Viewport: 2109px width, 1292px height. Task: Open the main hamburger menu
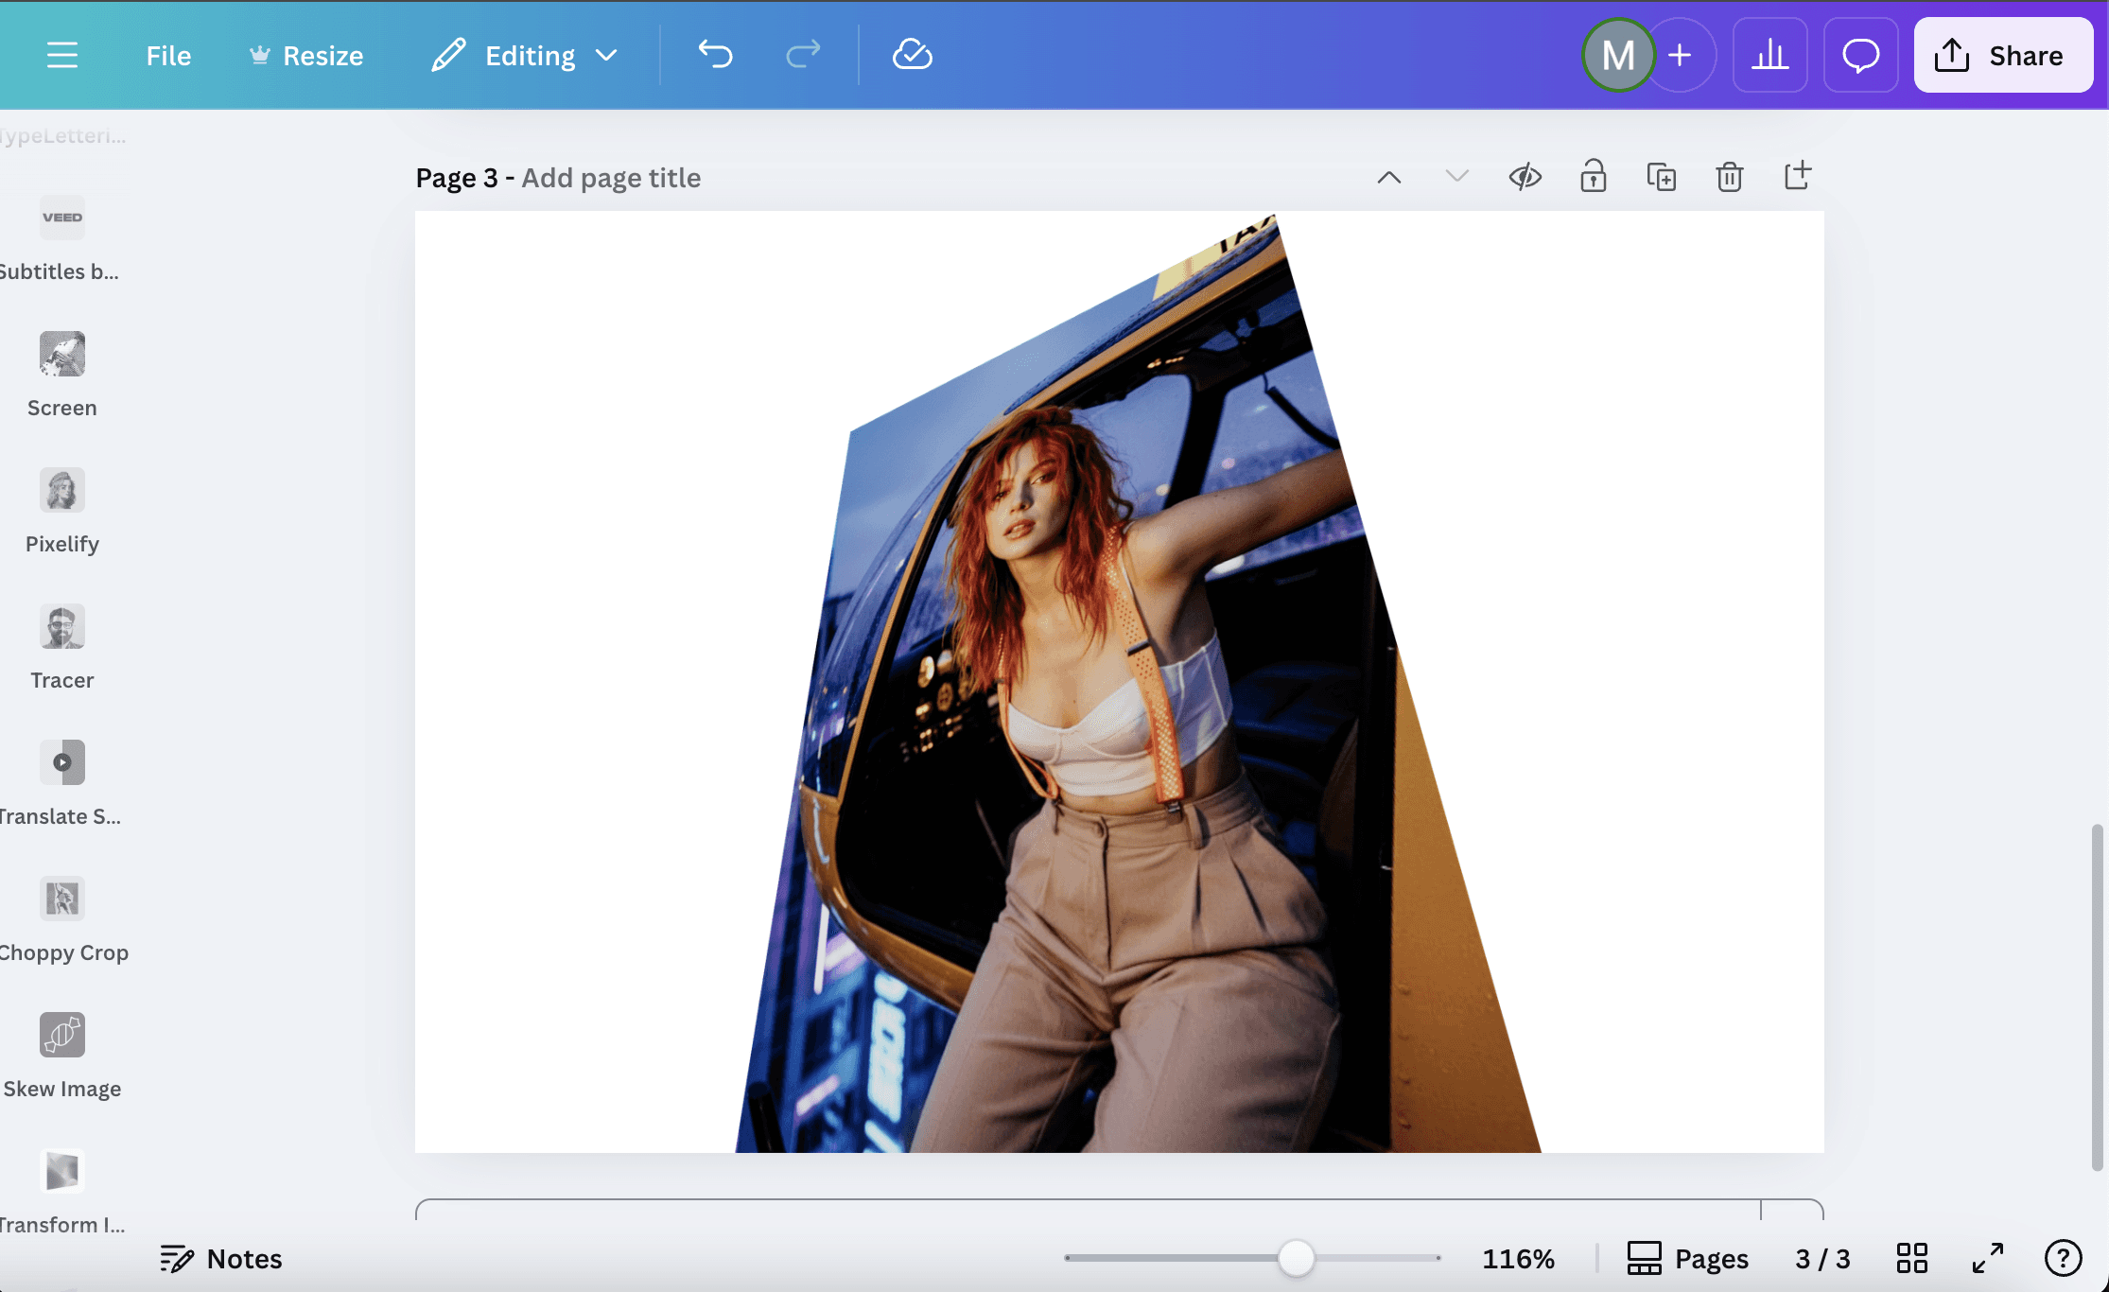click(62, 55)
